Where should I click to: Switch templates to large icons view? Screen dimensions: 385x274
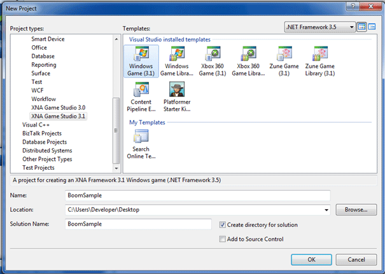[361, 27]
